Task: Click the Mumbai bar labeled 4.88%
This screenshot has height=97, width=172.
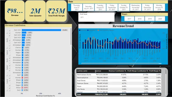Action: (x=24, y=33)
